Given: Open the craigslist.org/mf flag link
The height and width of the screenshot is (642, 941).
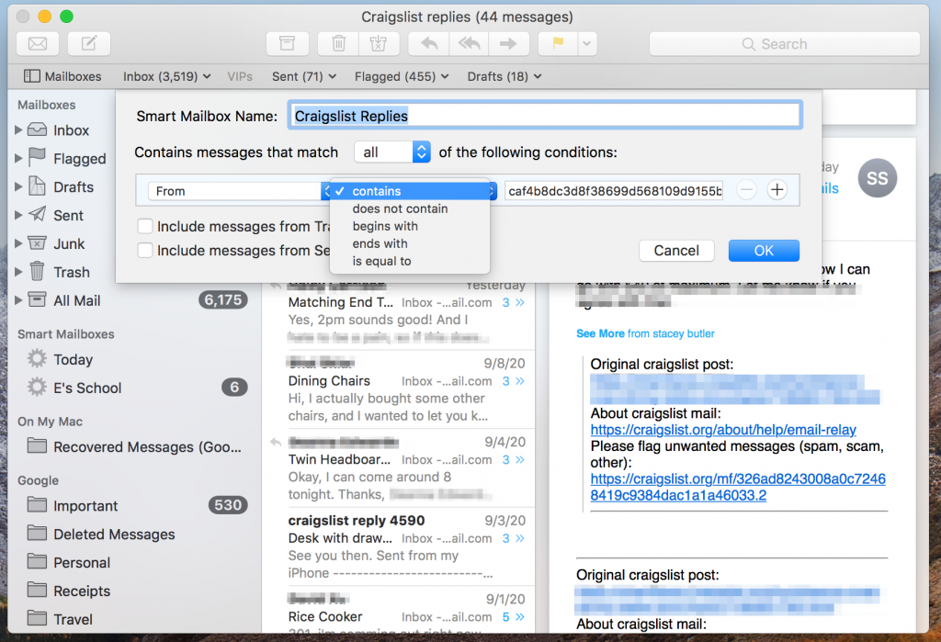Looking at the screenshot, I should point(738,487).
